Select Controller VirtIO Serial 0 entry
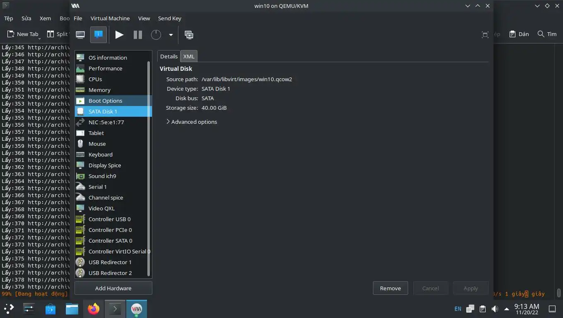The image size is (563, 318). 113,251
